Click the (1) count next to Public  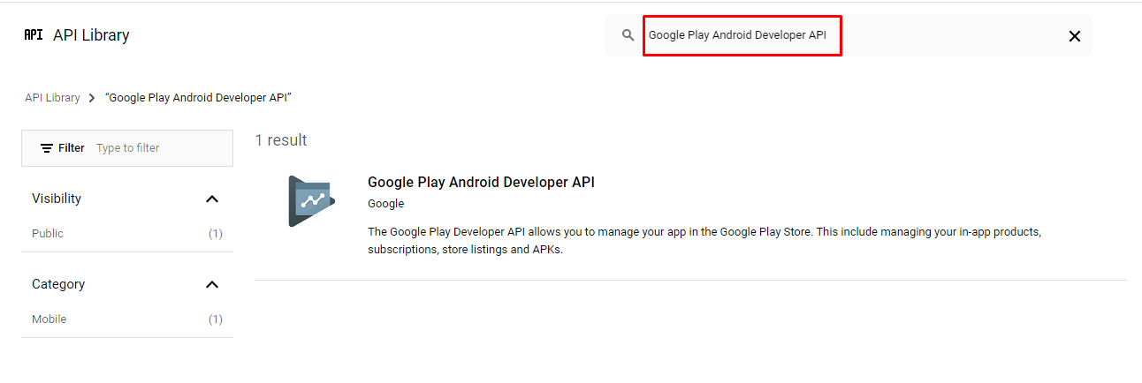coord(216,234)
